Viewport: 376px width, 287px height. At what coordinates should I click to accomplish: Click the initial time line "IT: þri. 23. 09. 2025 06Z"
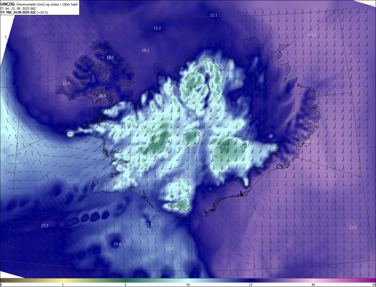click(x=19, y=8)
